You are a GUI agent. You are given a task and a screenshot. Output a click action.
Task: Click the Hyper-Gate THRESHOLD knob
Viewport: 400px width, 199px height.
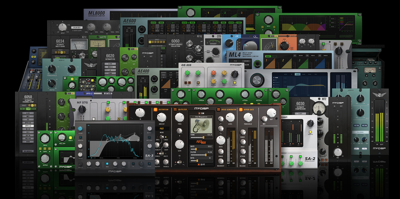[x=247, y=117]
